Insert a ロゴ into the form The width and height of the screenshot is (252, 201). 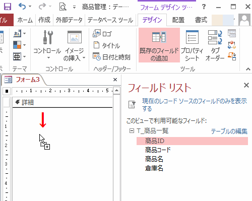102,34
